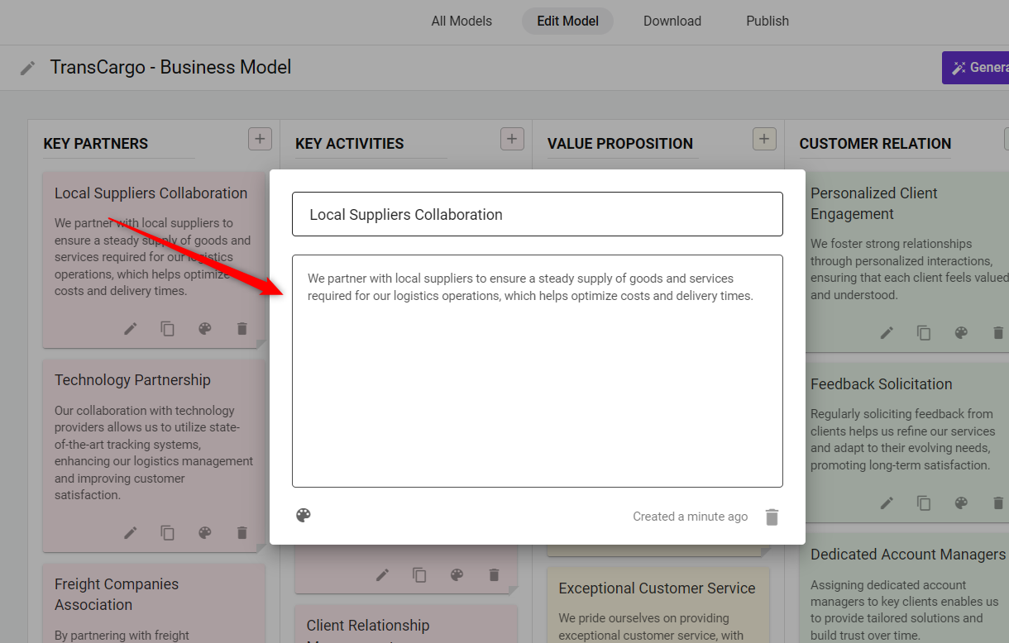Click the Key Partners column heading

(x=96, y=144)
